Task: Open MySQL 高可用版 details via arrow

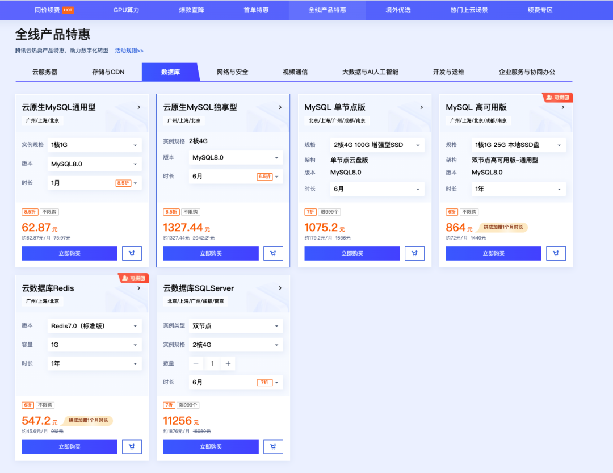Action: (563, 107)
